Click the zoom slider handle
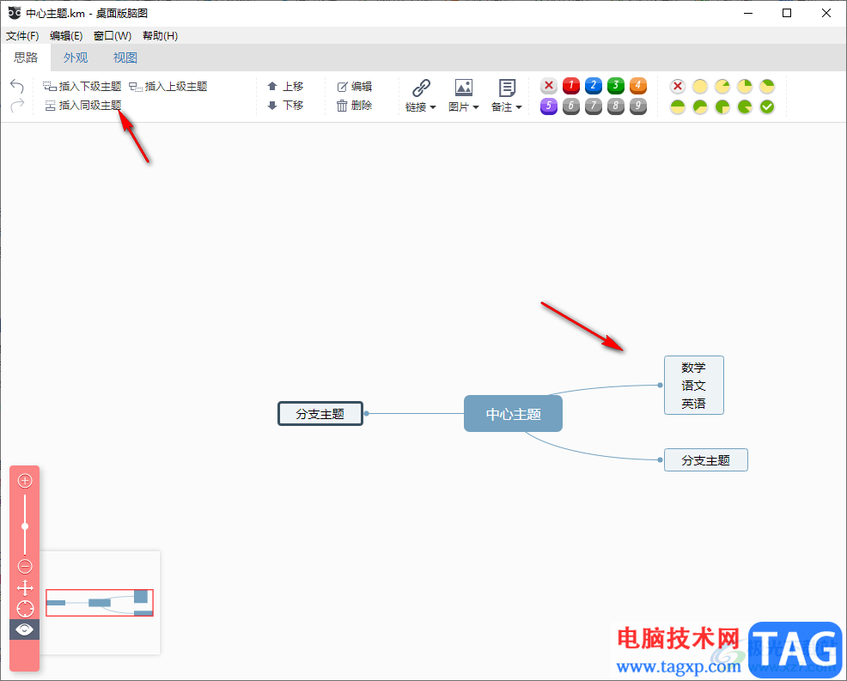The height and width of the screenshot is (681, 847). [x=25, y=526]
